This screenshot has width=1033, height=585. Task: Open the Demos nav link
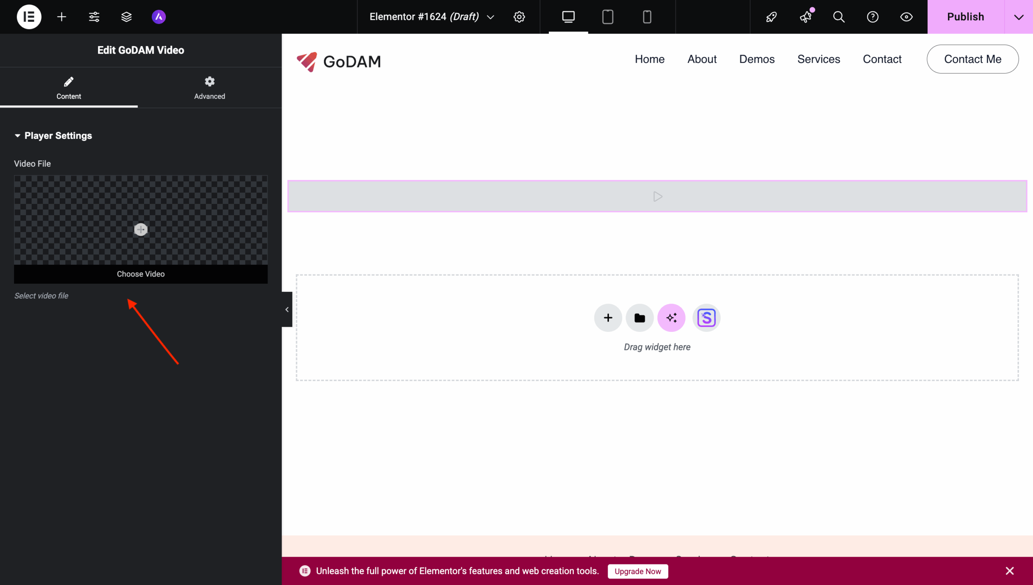pos(757,59)
